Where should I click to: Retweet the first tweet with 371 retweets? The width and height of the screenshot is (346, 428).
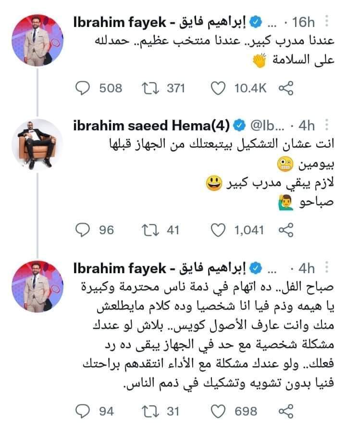(147, 88)
